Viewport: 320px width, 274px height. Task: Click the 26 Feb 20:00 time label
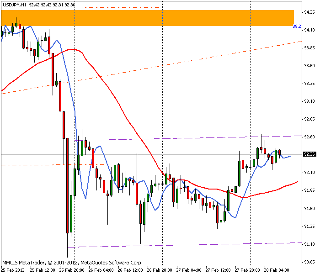point(160,270)
